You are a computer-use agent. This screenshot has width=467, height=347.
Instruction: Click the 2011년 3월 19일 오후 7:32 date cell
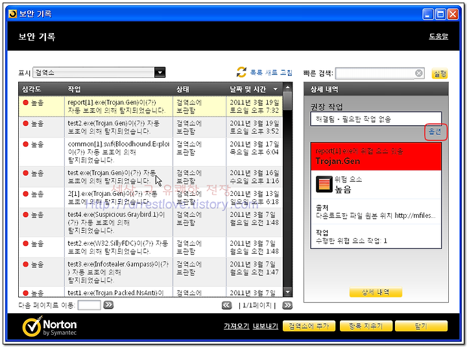254,106
